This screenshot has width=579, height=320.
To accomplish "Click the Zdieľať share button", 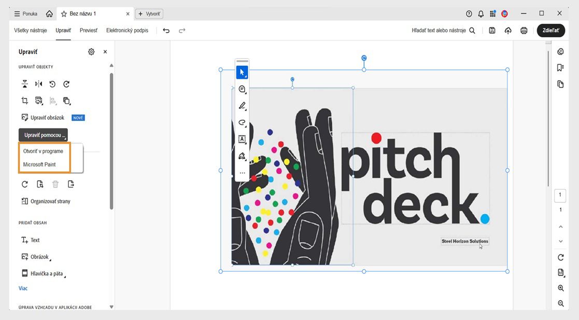I will coord(550,30).
